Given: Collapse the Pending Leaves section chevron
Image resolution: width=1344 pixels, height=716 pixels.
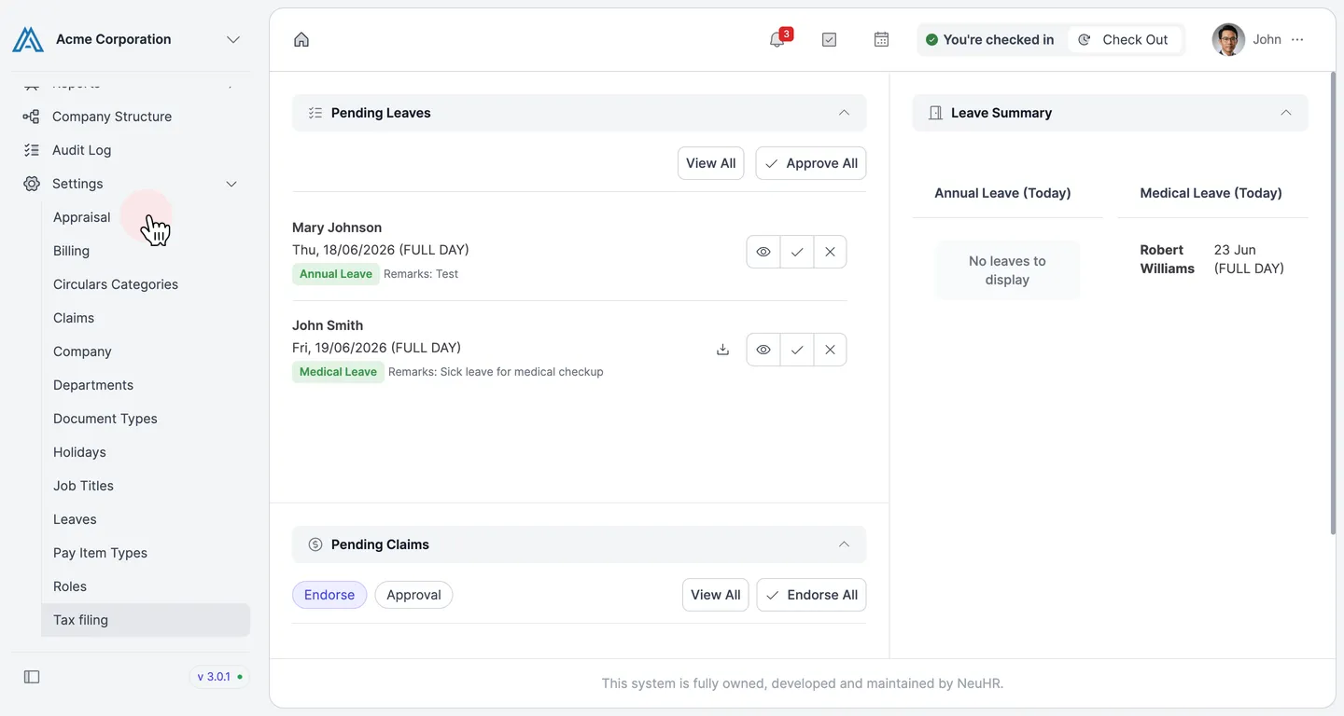Looking at the screenshot, I should pyautogui.click(x=844, y=113).
